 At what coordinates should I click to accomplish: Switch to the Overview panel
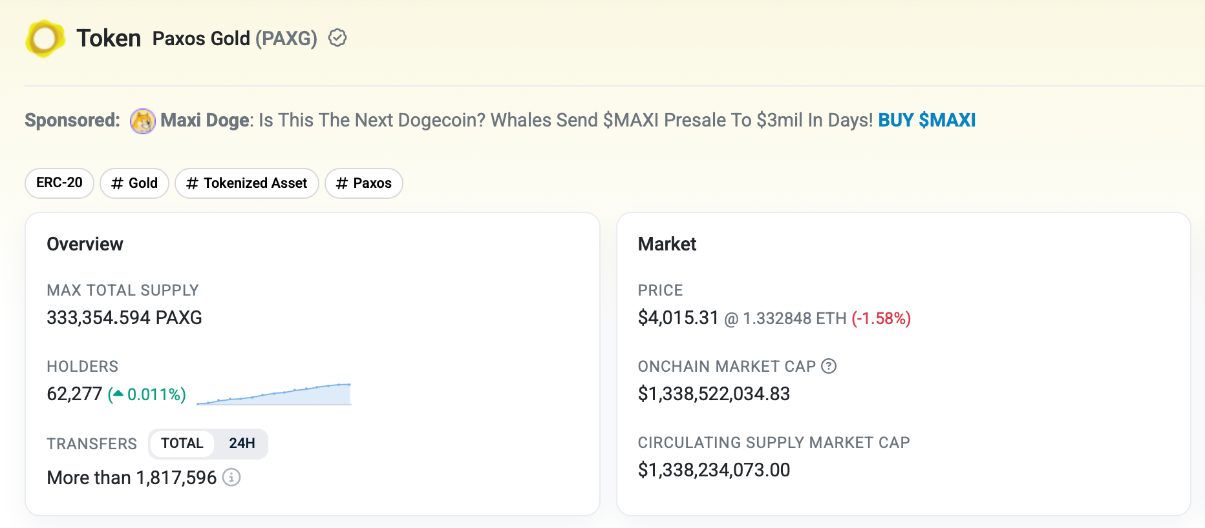point(85,244)
